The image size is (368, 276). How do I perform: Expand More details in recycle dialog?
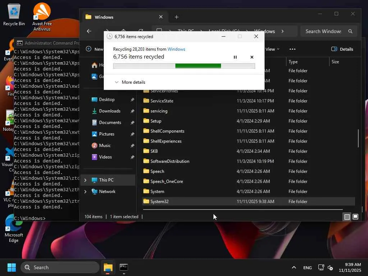(130, 82)
